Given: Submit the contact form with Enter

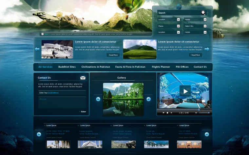Looking at the screenshot, I should click(83, 112).
